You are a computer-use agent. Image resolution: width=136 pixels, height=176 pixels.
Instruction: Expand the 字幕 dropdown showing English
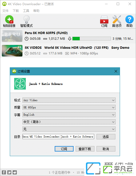tap(69, 115)
